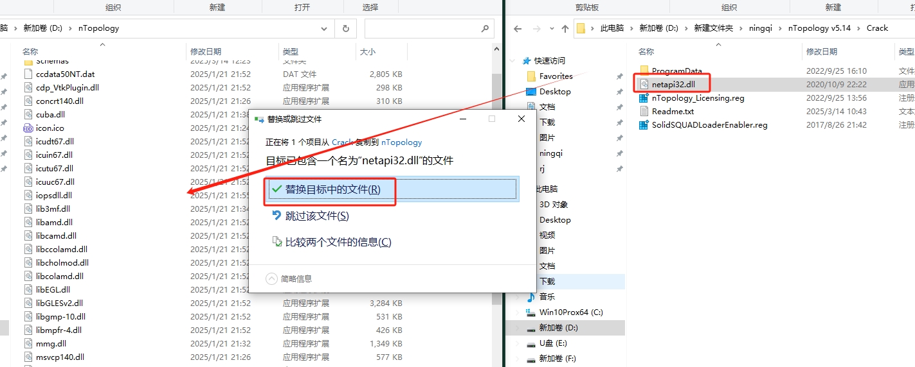Select the Readme.txt document icon

click(644, 111)
